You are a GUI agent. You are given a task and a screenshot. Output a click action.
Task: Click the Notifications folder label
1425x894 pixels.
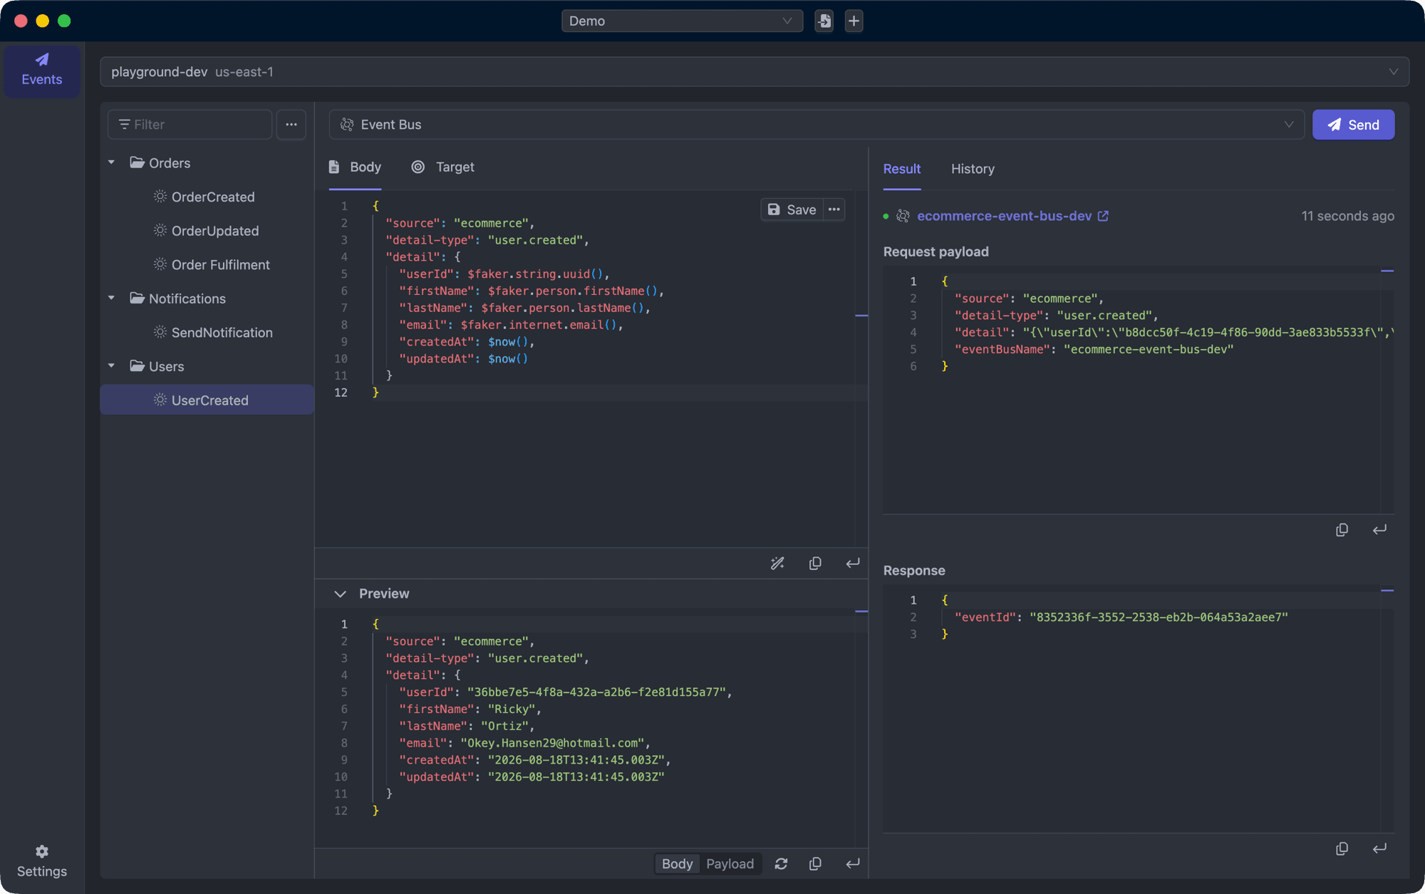(x=187, y=298)
